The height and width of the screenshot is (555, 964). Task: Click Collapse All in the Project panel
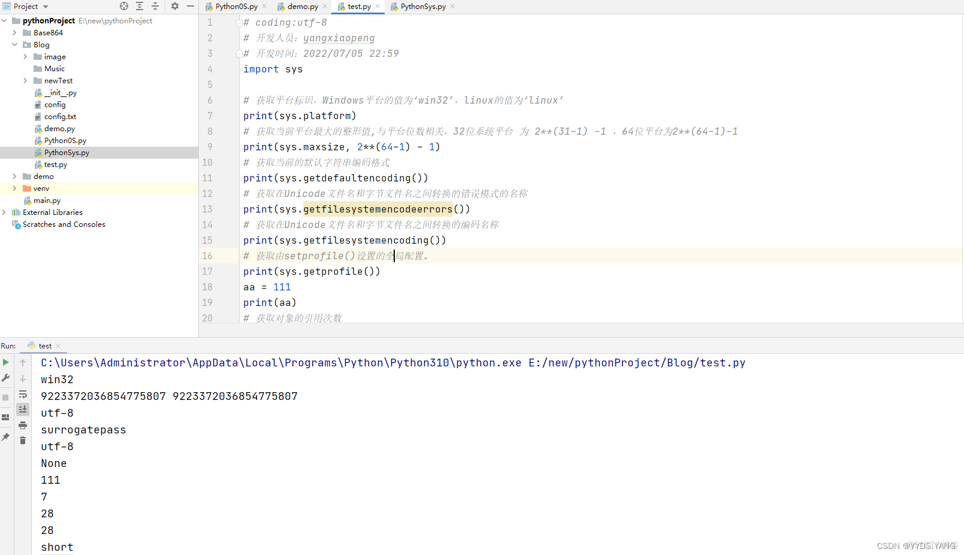point(155,6)
